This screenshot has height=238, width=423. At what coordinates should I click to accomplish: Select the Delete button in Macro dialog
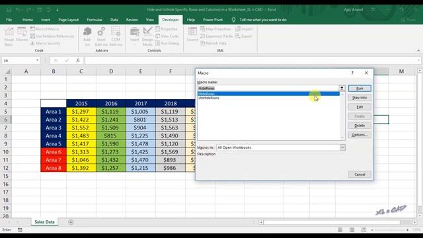[x=360, y=126]
